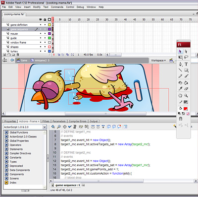Select the Line tool

pos(180,70)
